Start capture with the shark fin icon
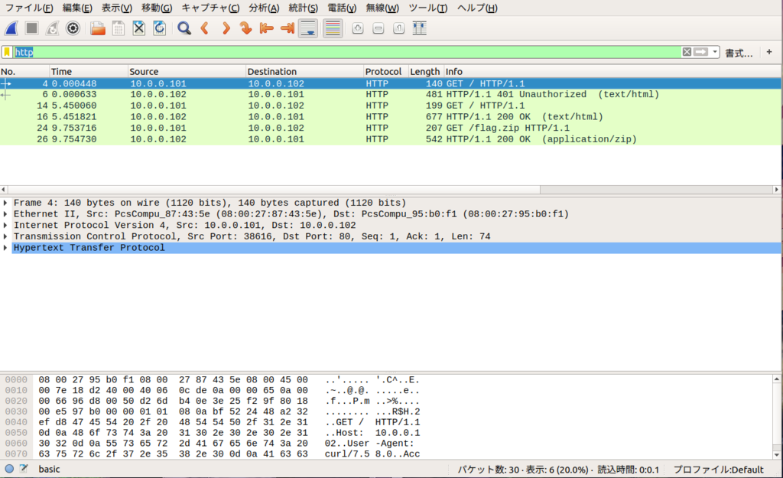This screenshot has width=783, height=478. click(11, 28)
